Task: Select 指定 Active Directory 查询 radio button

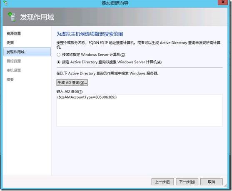Action: 58,62
